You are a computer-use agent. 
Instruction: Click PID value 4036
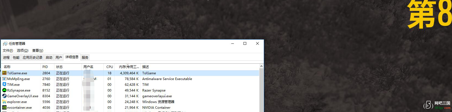click(46, 107)
